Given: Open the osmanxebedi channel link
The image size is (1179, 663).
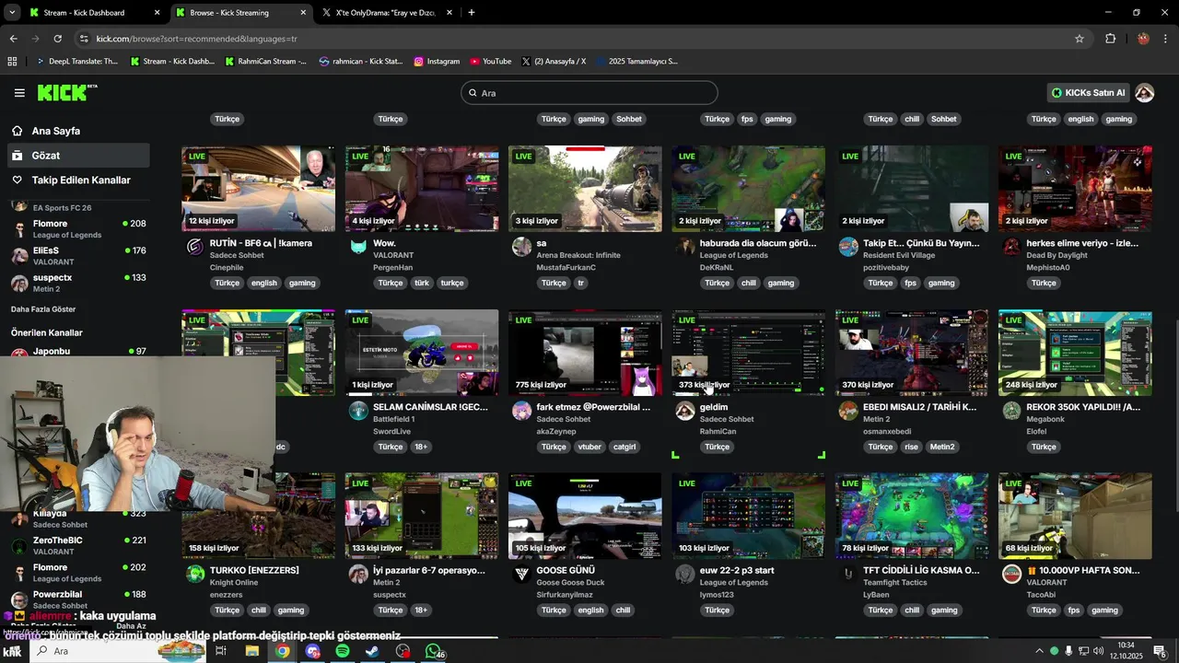Looking at the screenshot, I should (x=887, y=431).
